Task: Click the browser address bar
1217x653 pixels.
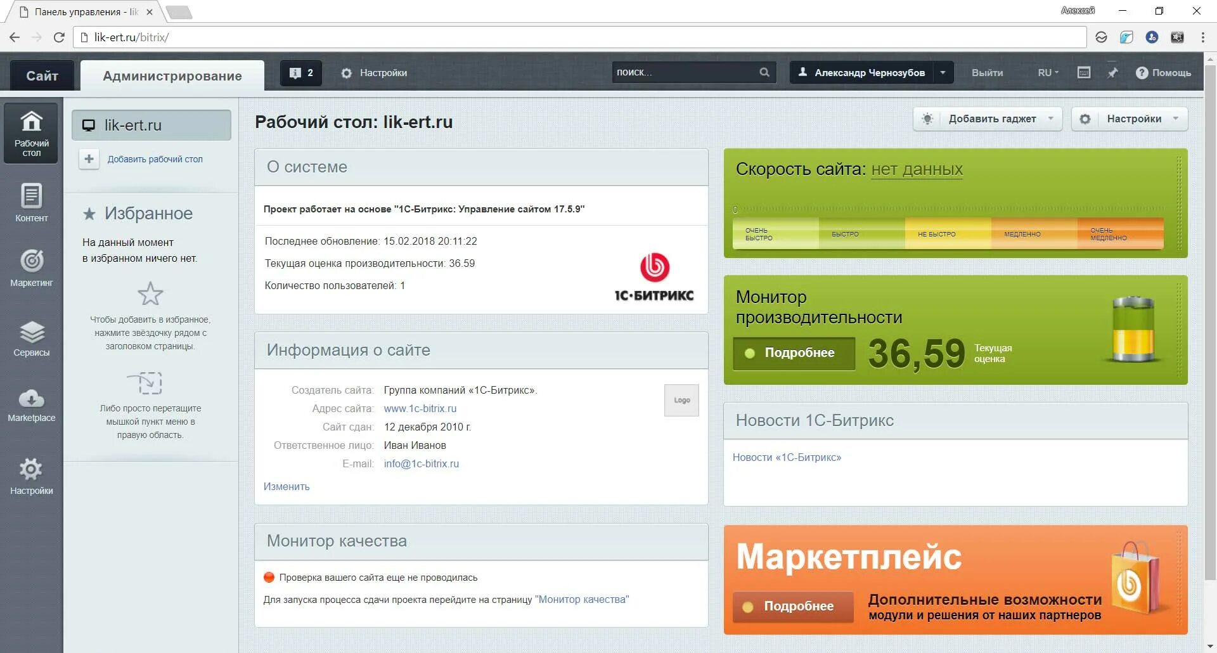Action: click(x=580, y=37)
